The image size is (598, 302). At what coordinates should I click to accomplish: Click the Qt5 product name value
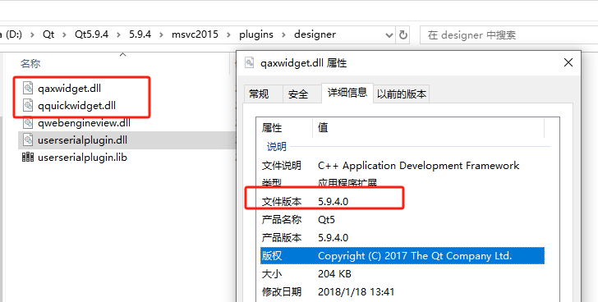point(326,220)
